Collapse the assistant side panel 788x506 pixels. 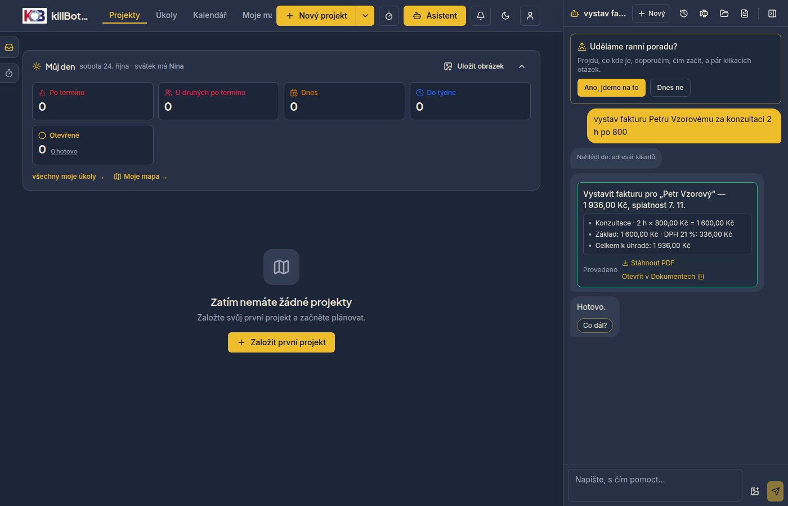tap(772, 13)
